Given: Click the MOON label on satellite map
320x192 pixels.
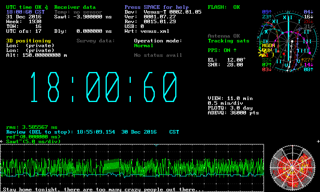Looking at the screenshot, I should click(268, 46).
